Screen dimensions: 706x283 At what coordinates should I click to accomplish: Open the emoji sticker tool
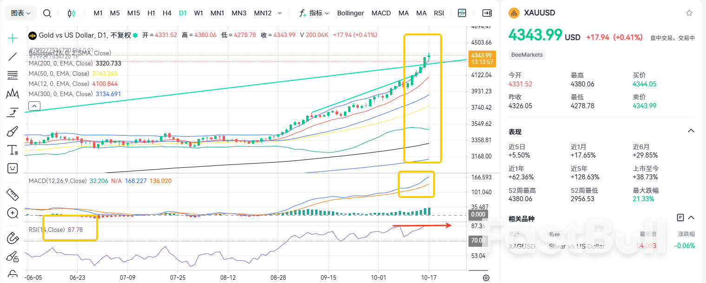[13, 168]
